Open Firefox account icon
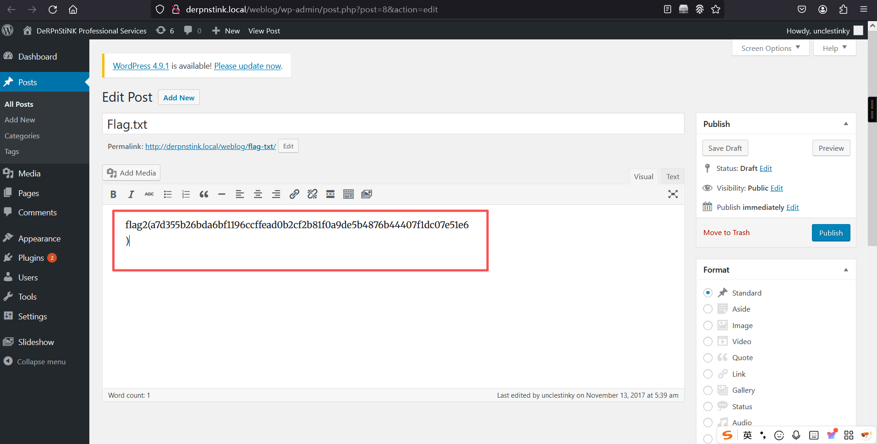 pyautogui.click(x=823, y=9)
